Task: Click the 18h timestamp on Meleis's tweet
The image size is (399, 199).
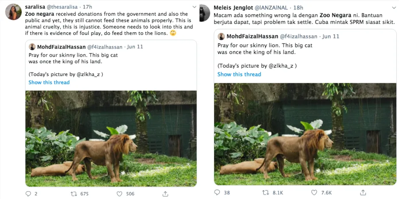Action: point(298,8)
